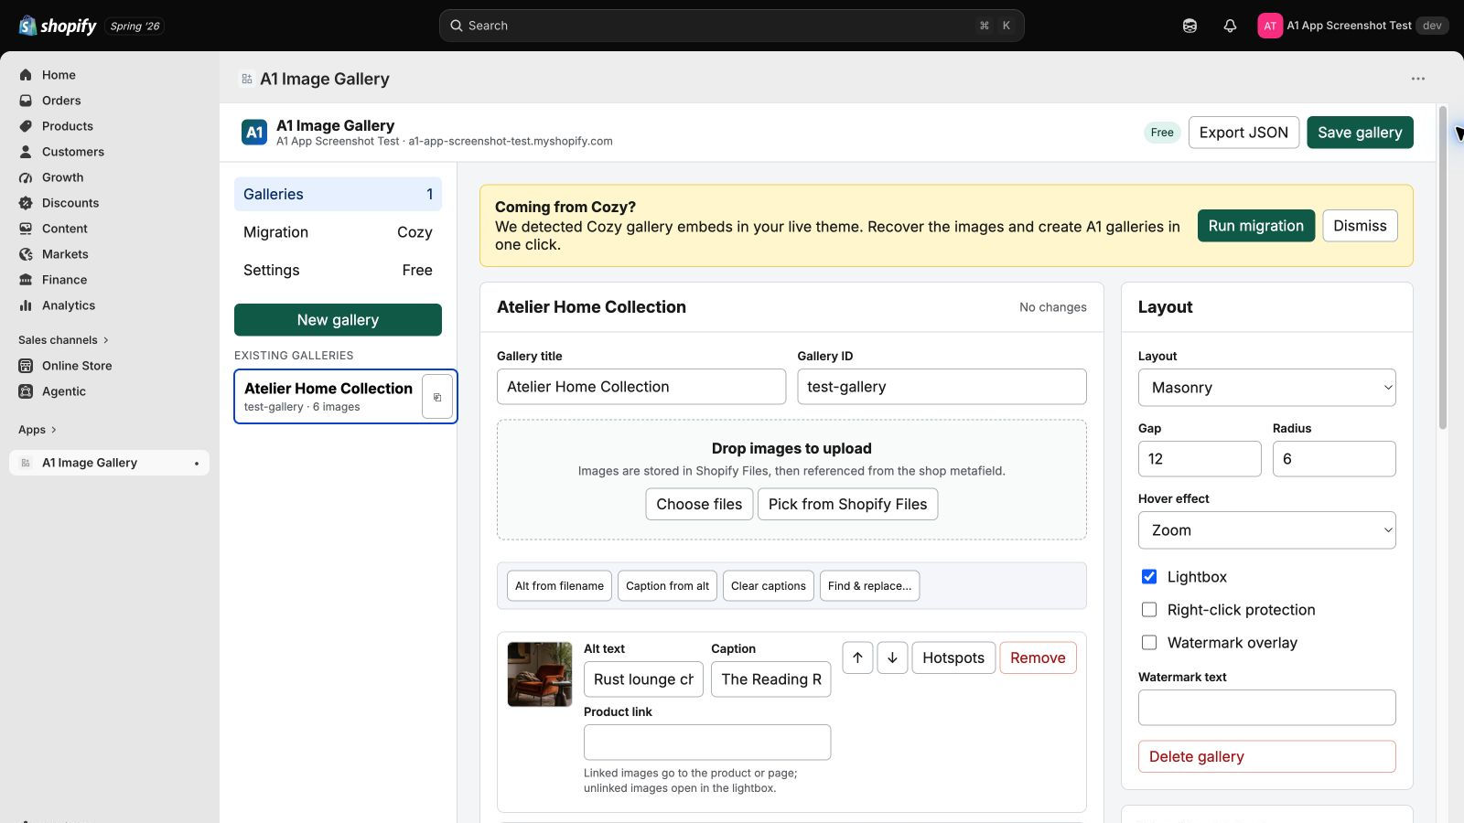This screenshot has height=823, width=1464.
Task: Click Alt from filename
Action: click(x=559, y=586)
